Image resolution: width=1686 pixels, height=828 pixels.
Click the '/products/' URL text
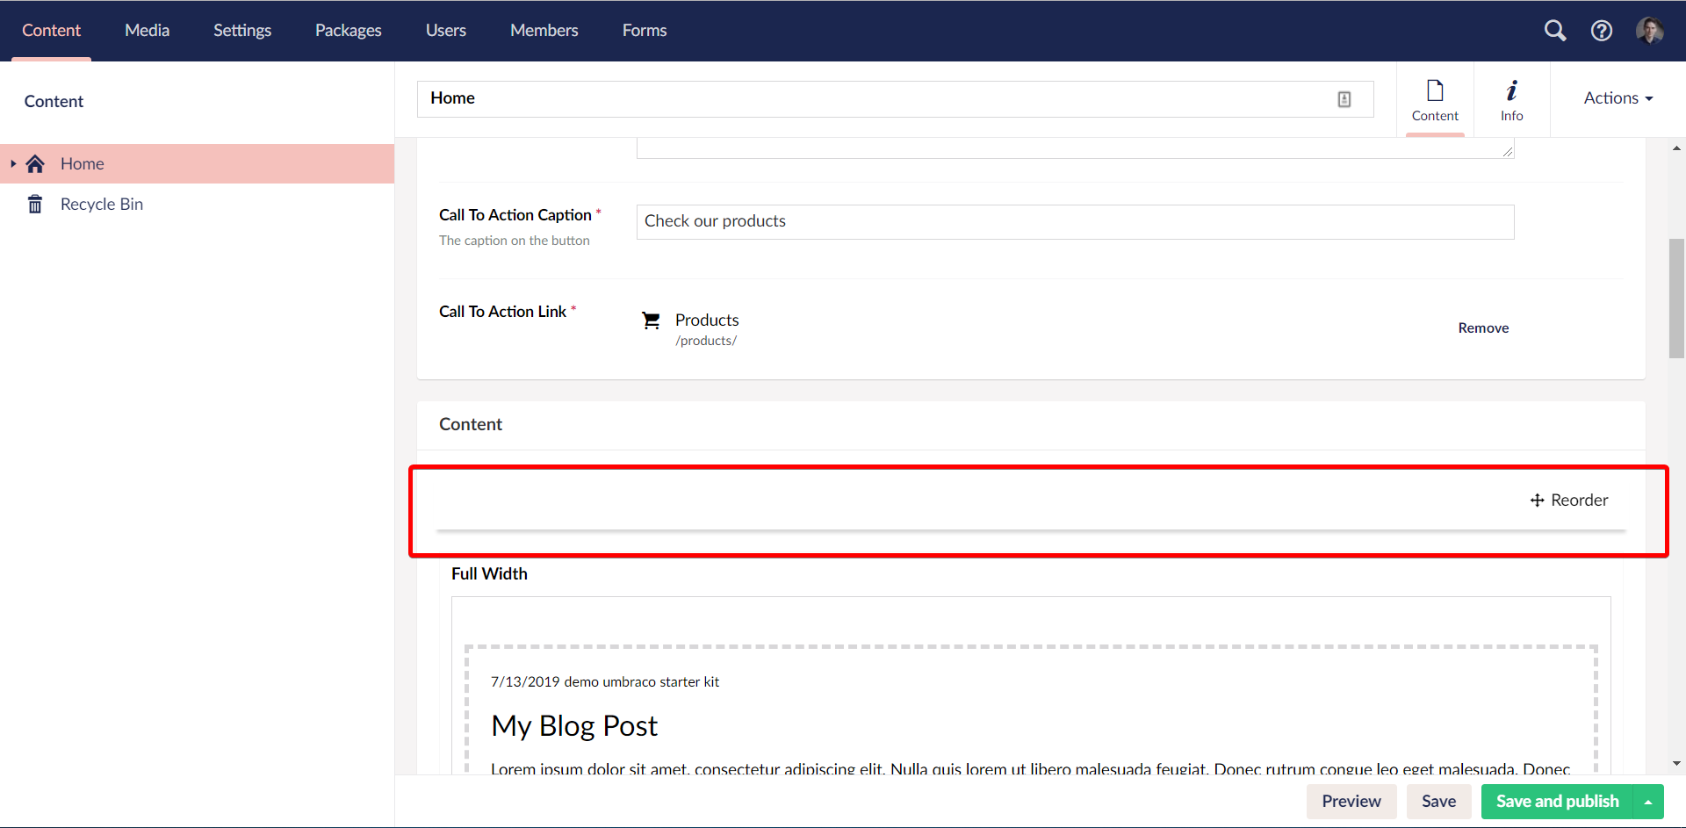pyautogui.click(x=706, y=342)
